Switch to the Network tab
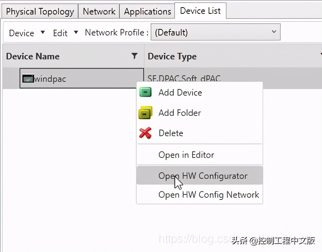The height and width of the screenshot is (252, 322). pos(99,12)
